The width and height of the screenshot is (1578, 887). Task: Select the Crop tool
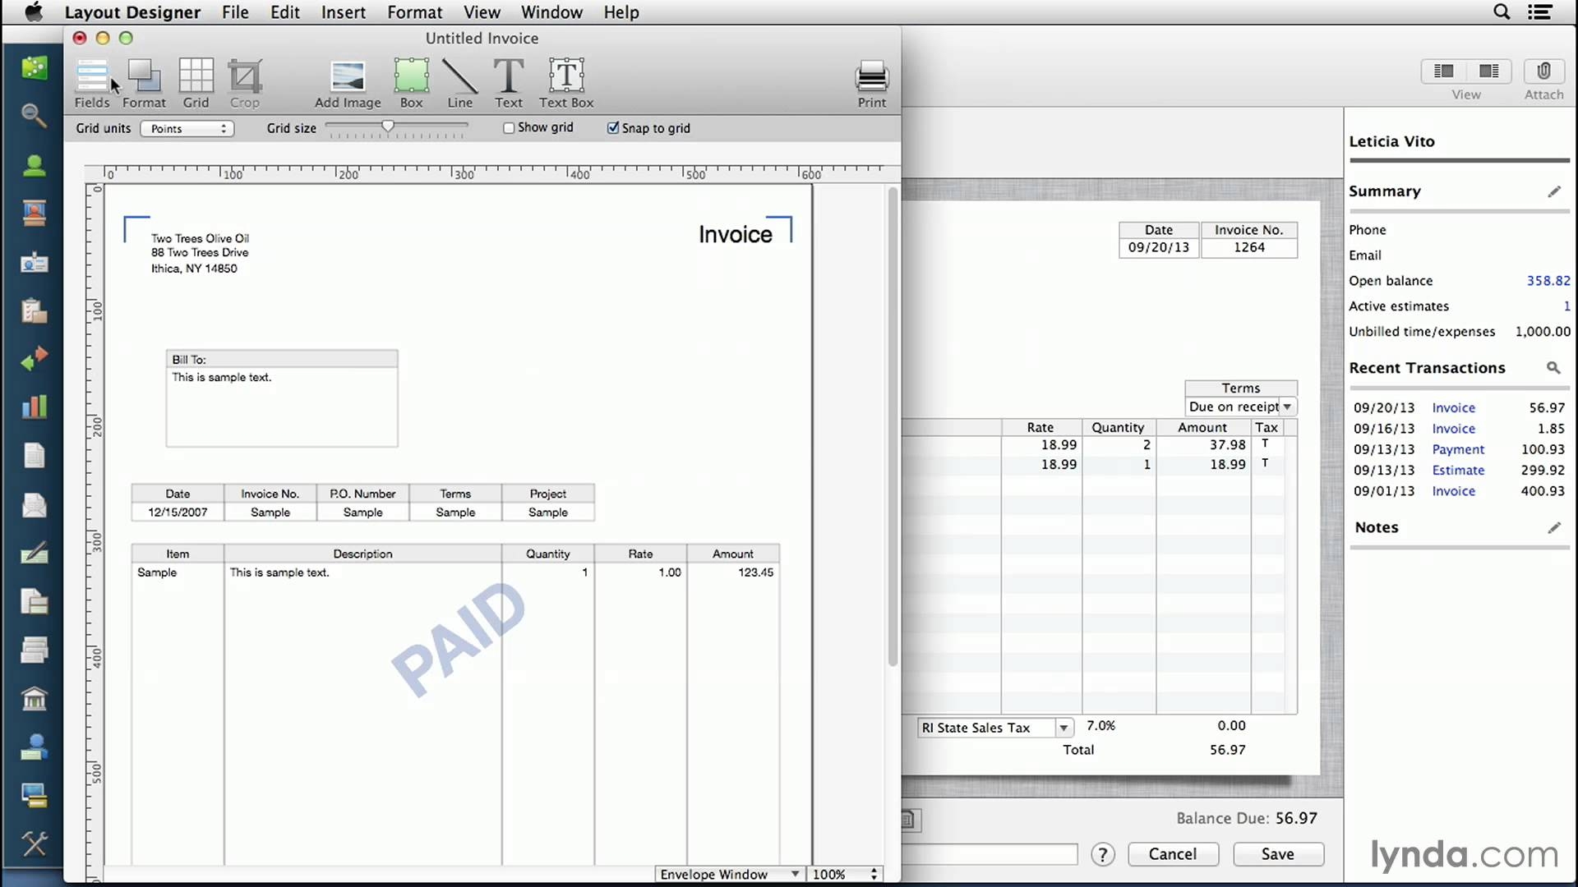click(244, 81)
